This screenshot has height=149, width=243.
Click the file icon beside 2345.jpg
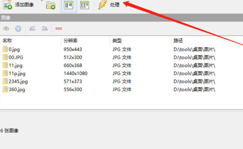[x=5, y=81]
